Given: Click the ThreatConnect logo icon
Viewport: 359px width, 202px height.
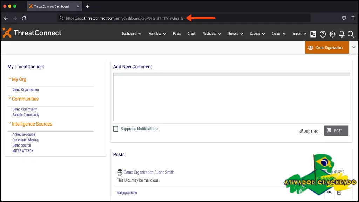Looking at the screenshot, I should pos(7,33).
